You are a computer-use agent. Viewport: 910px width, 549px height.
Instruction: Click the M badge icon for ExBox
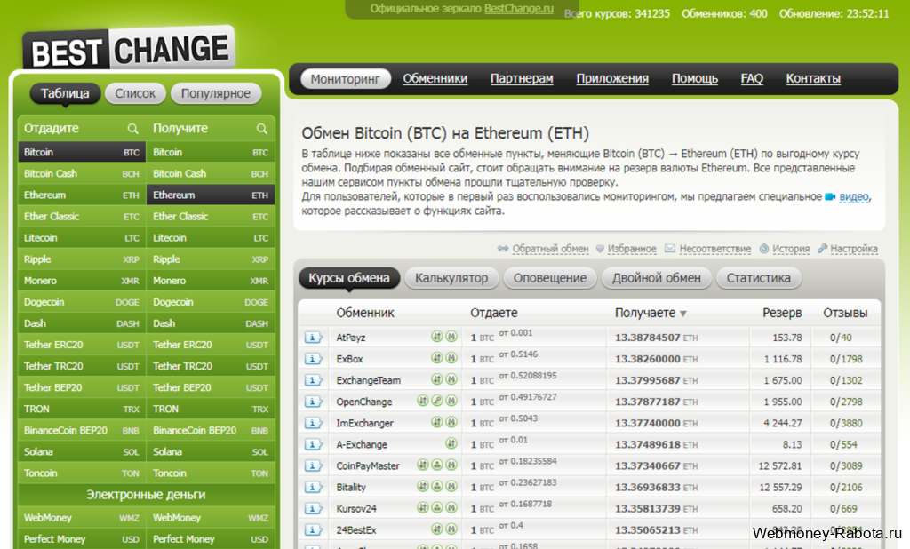click(x=451, y=358)
